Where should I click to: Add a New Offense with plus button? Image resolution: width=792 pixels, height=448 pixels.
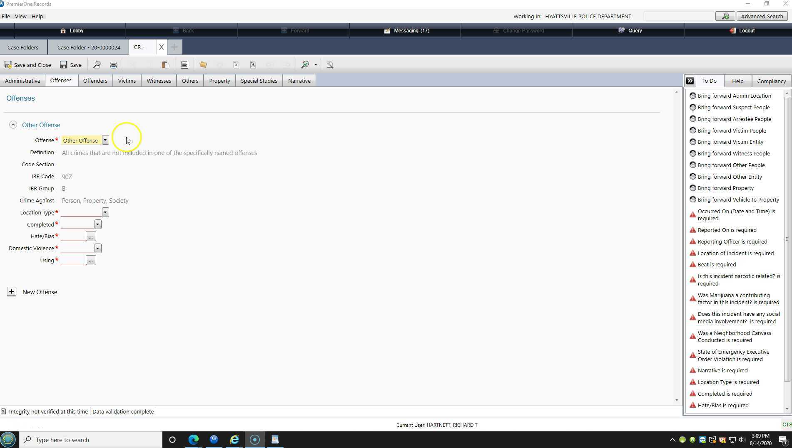point(12,292)
